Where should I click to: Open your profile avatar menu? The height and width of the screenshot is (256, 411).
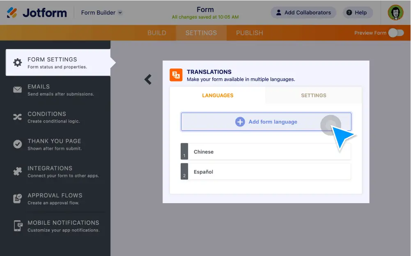[x=395, y=12]
